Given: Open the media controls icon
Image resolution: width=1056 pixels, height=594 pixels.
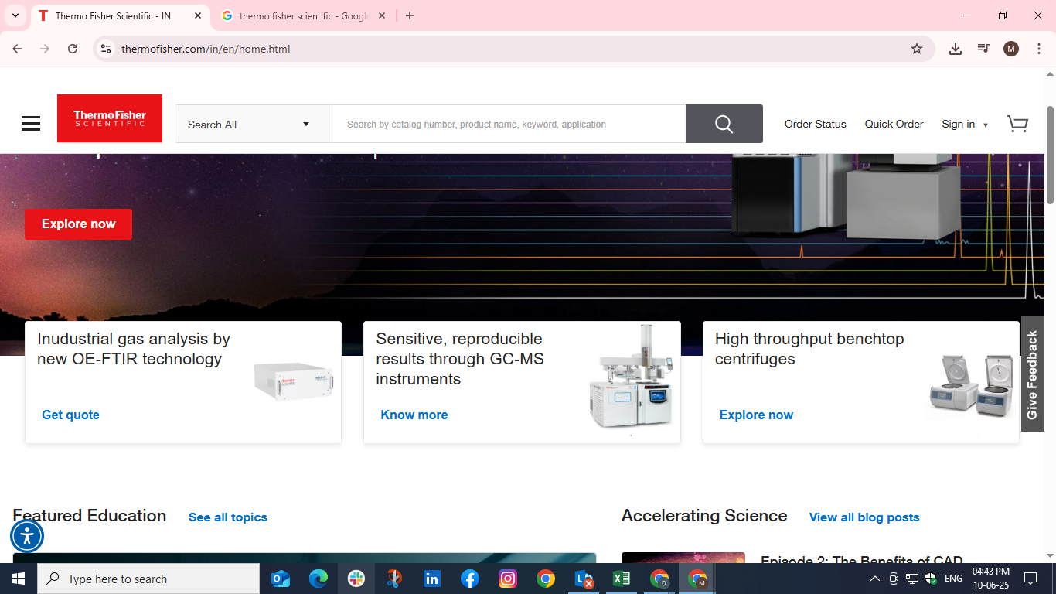Looking at the screenshot, I should (x=983, y=49).
